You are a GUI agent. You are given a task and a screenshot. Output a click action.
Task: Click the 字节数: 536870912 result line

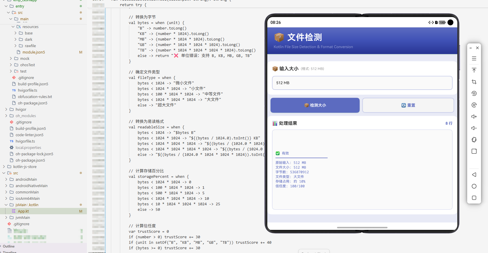click(292, 172)
